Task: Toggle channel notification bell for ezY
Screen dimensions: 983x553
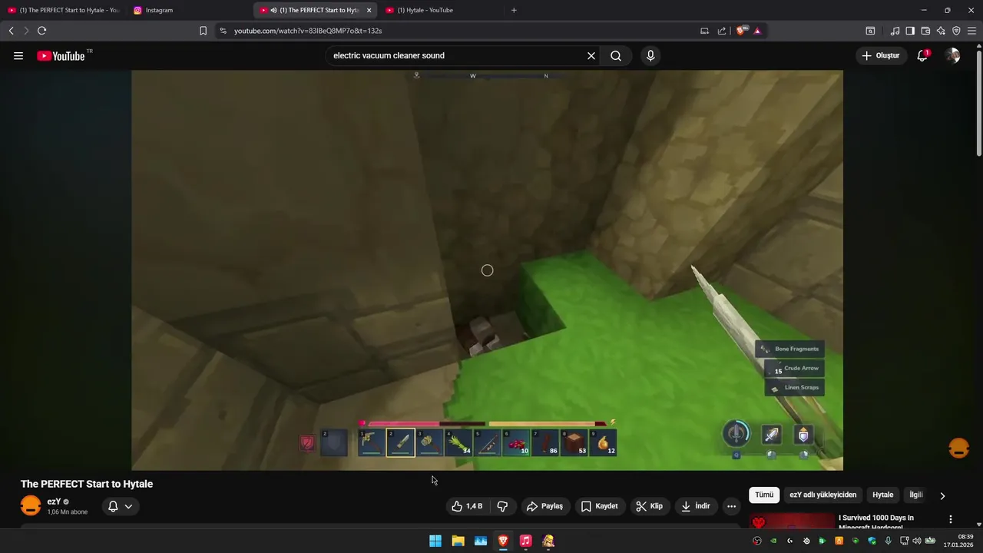Action: (x=113, y=506)
